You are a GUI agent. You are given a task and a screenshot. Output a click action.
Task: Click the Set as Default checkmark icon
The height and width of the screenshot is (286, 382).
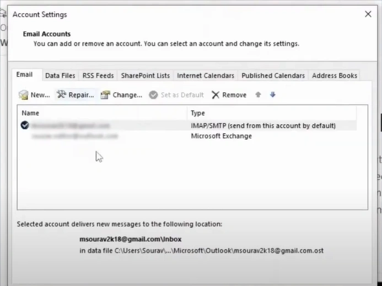pos(153,95)
